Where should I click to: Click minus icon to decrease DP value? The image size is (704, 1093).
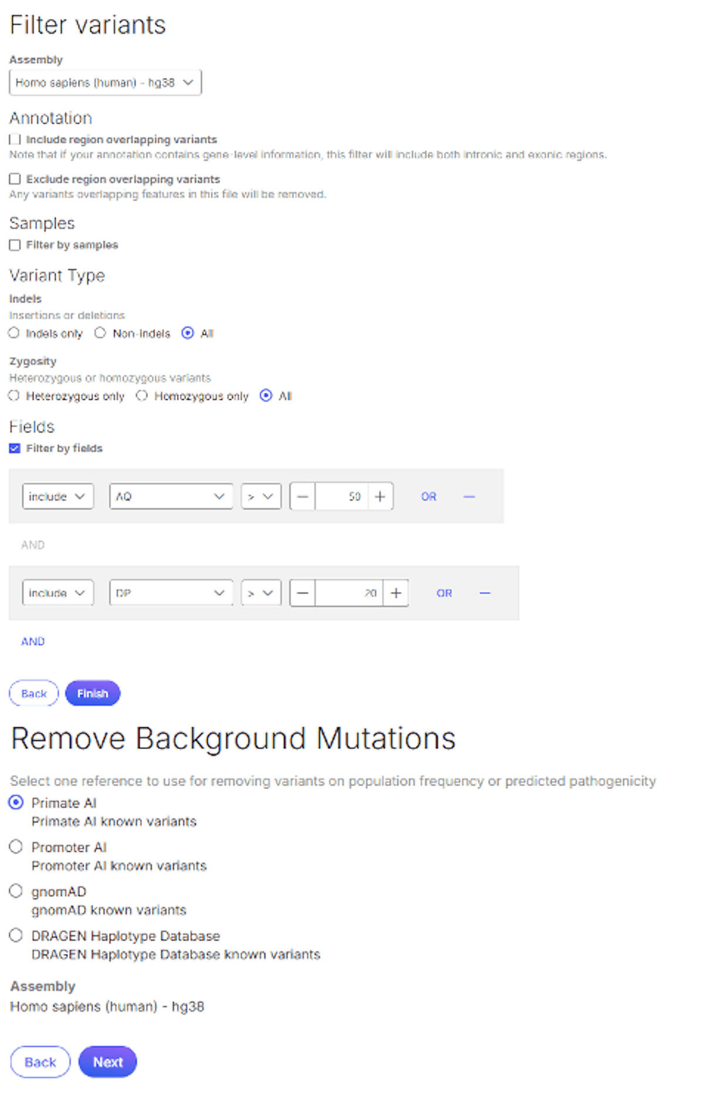[303, 593]
